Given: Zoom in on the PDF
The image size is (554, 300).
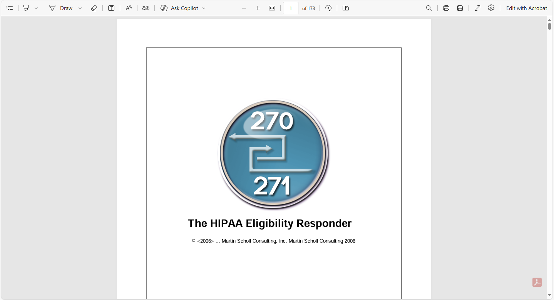Looking at the screenshot, I should [x=258, y=8].
